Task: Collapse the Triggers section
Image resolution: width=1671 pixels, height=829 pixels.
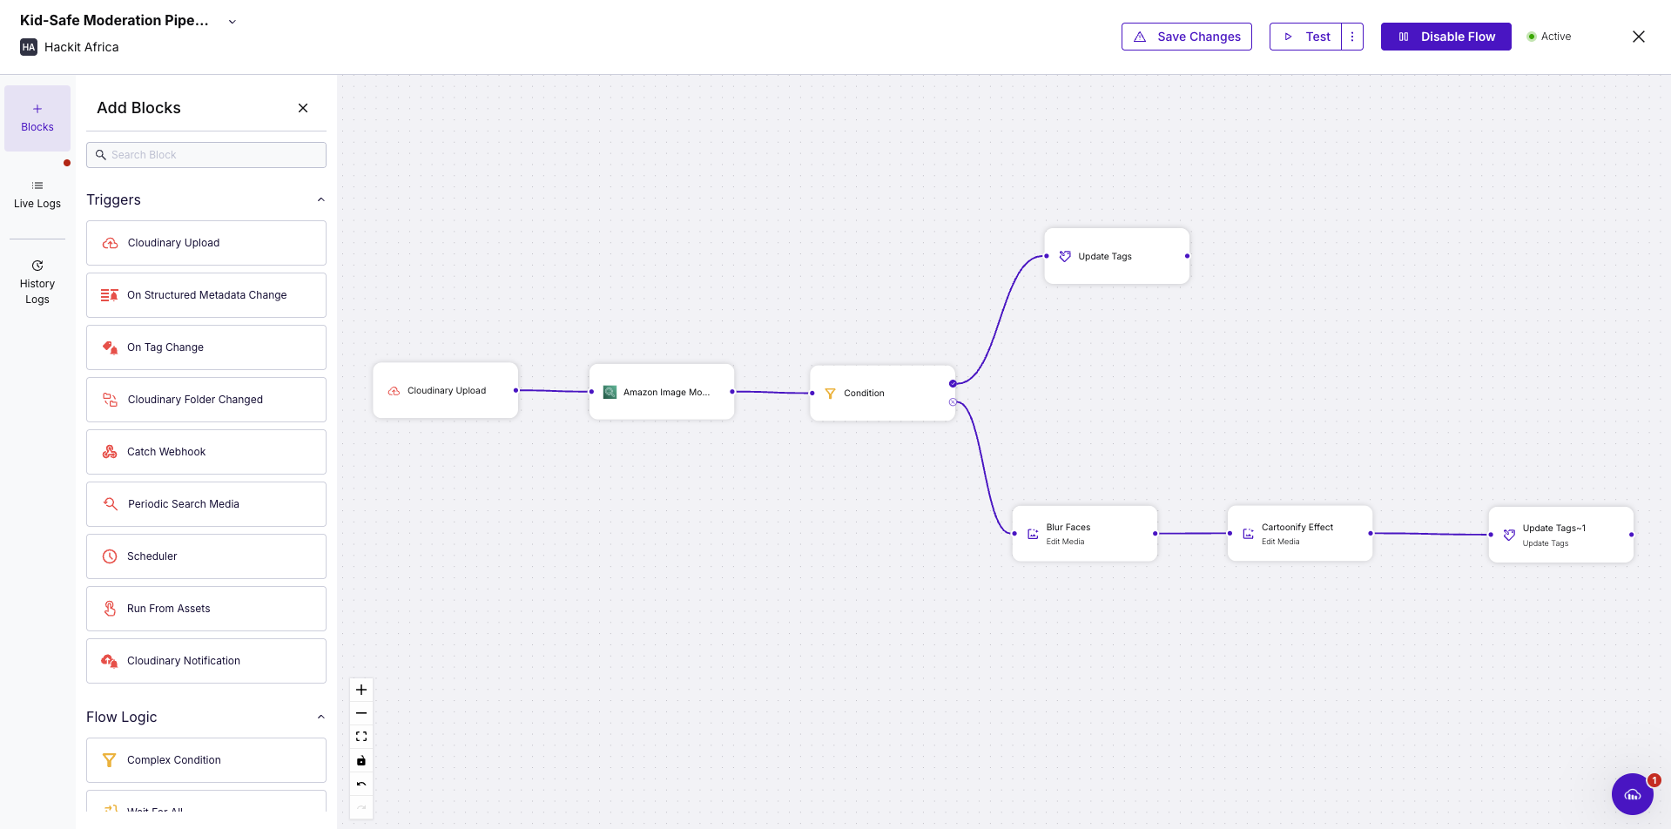Action: coord(320,199)
